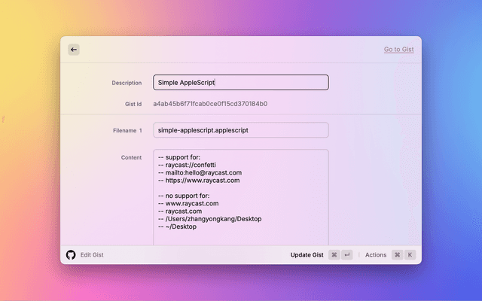Click the "-- no support for:" line
The height and width of the screenshot is (301, 482).
point(187,196)
